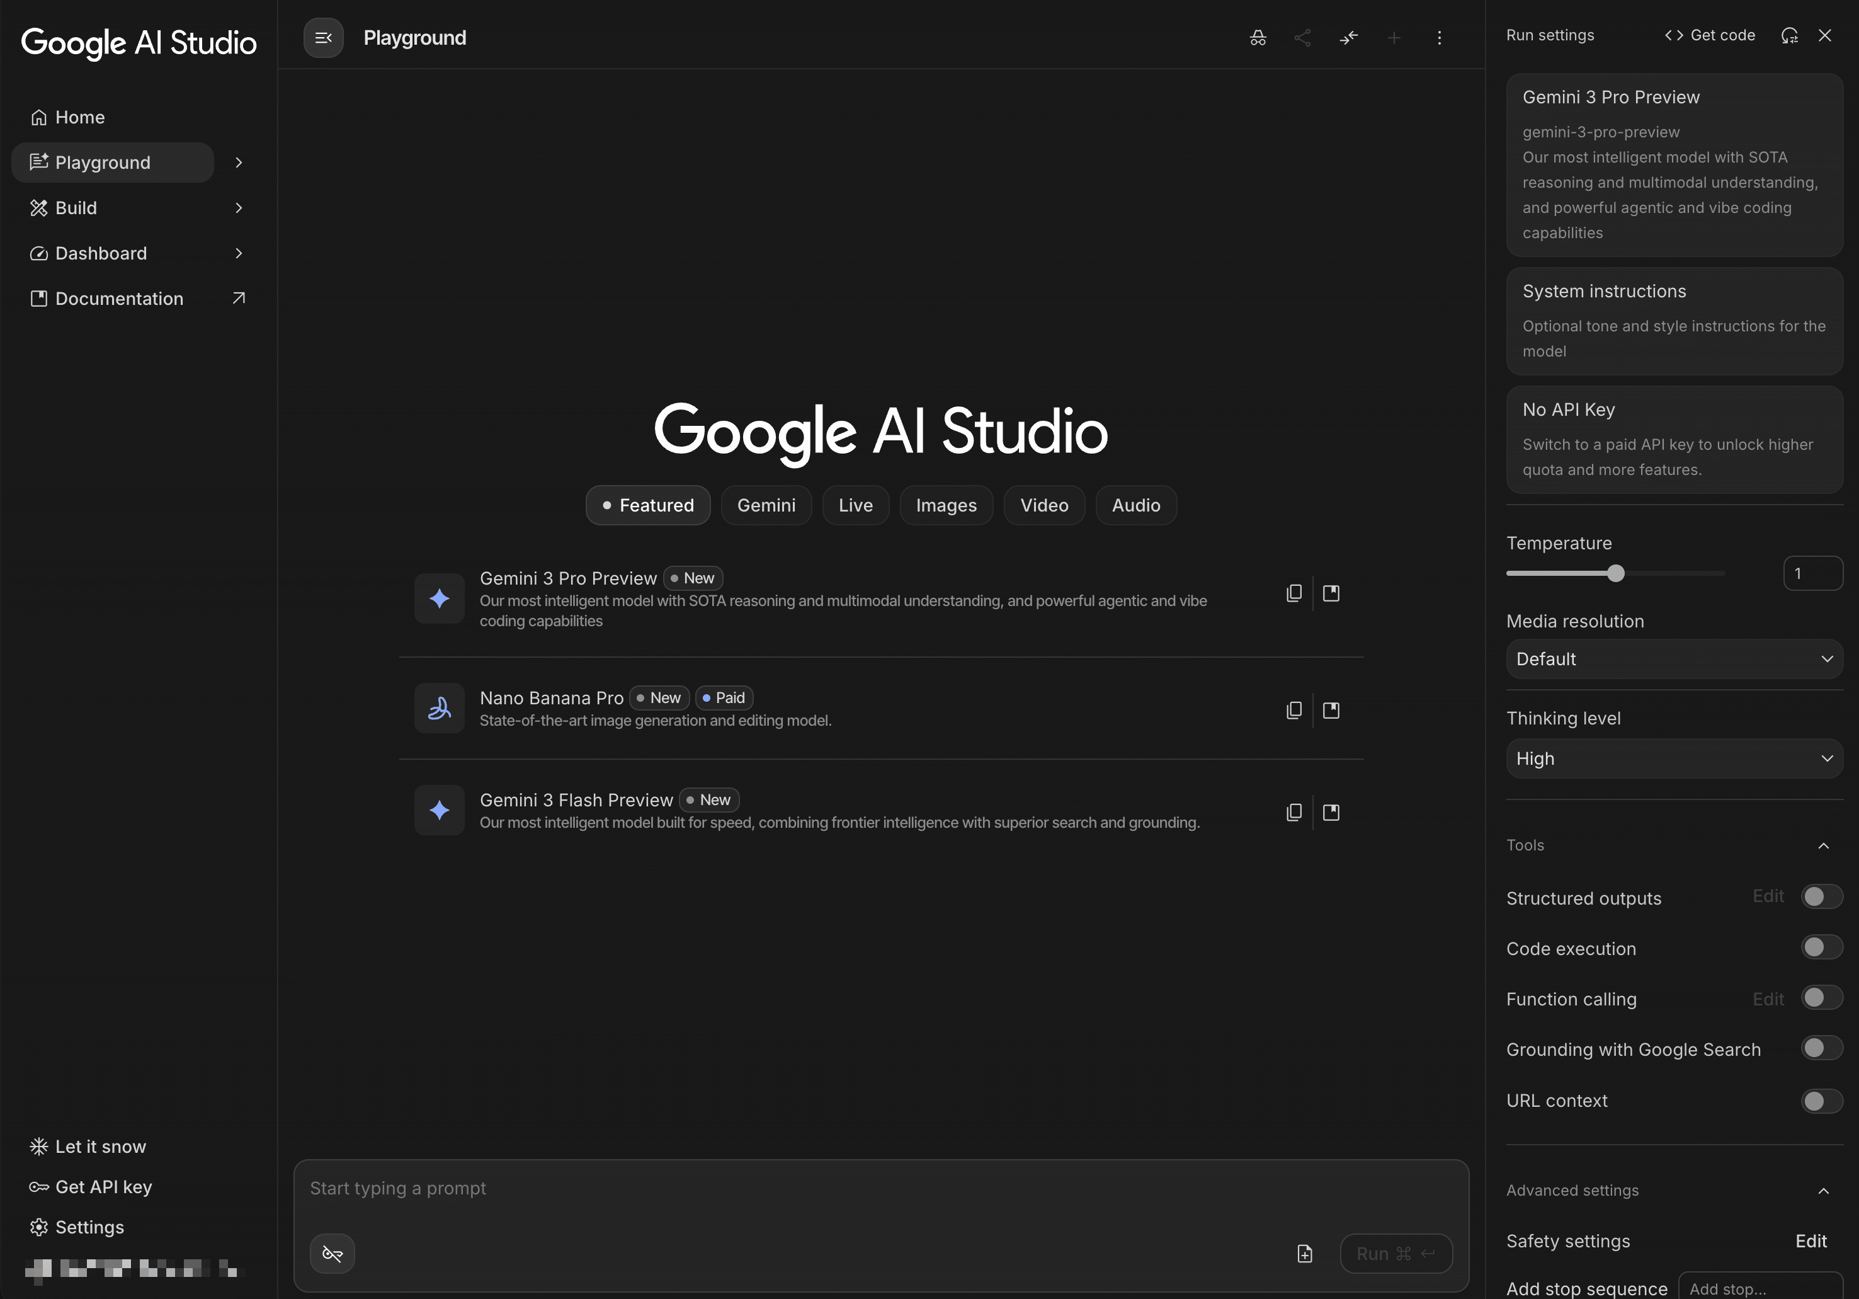
Task: Collapse the left sidebar navigation
Action: 323,38
